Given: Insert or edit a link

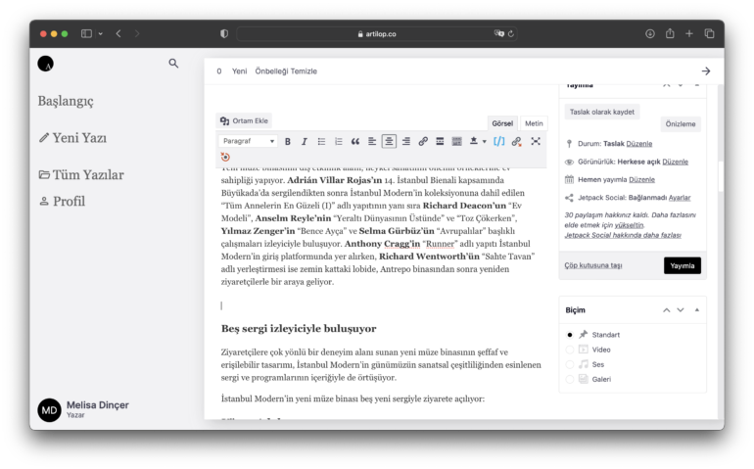Looking at the screenshot, I should tap(423, 141).
